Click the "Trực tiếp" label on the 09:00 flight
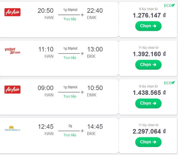Screen dimensions: 178x155 pyautogui.click(x=70, y=96)
